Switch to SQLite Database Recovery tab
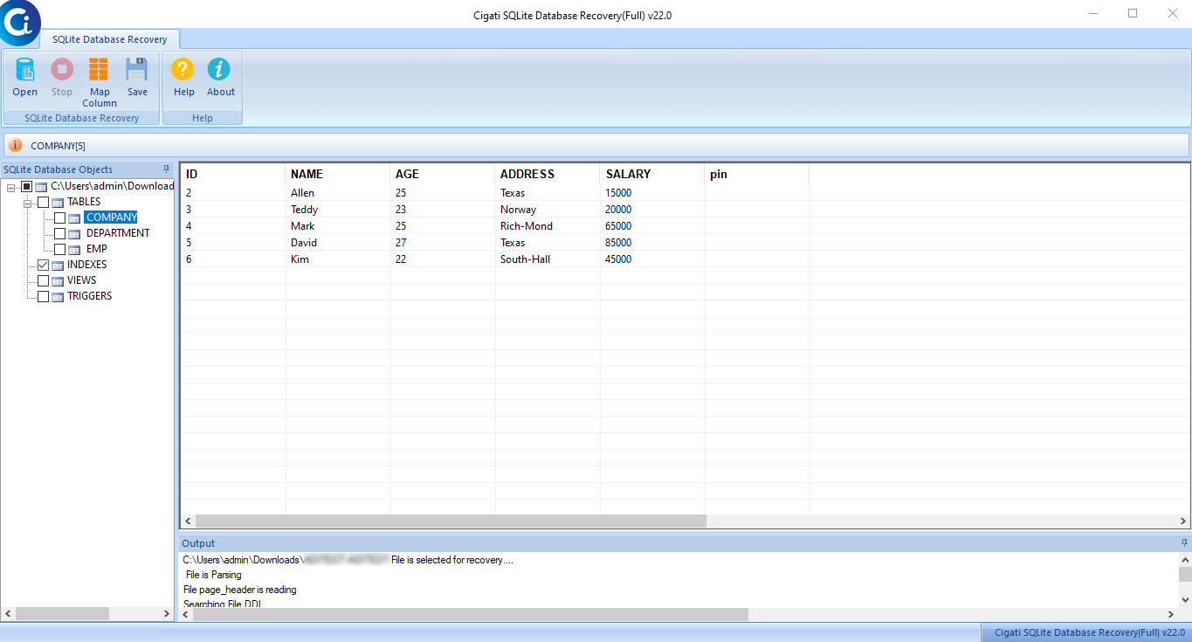 click(x=109, y=39)
